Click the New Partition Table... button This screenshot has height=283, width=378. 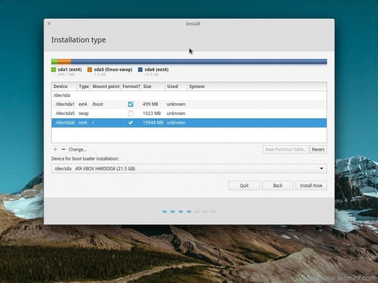(x=286, y=150)
